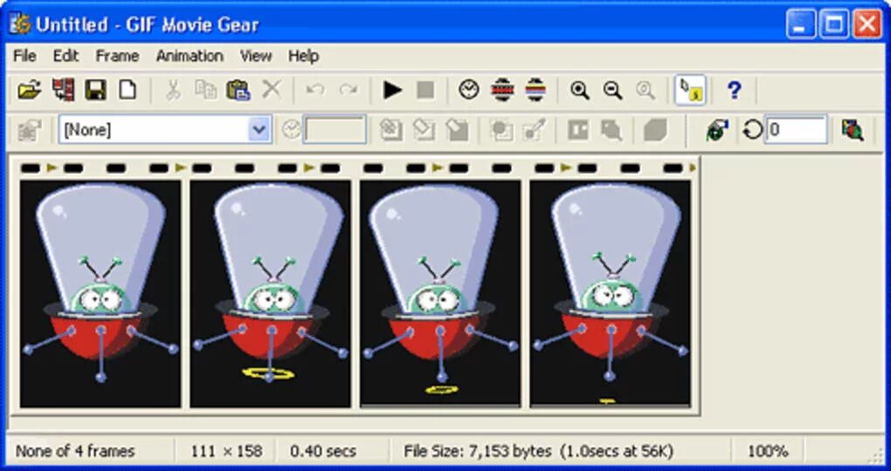This screenshot has height=471, width=891.
Task: Click the '0.40 secs' duration status text
Action: pos(322,451)
